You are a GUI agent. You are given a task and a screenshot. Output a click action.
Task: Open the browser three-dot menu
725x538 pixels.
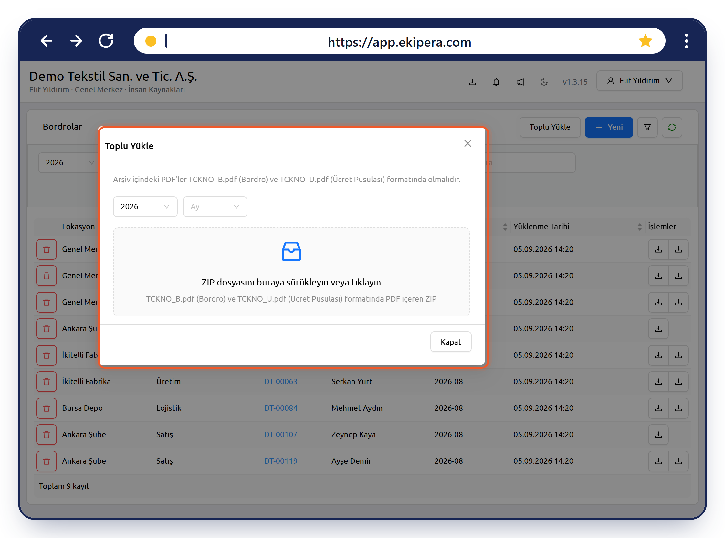click(x=686, y=41)
